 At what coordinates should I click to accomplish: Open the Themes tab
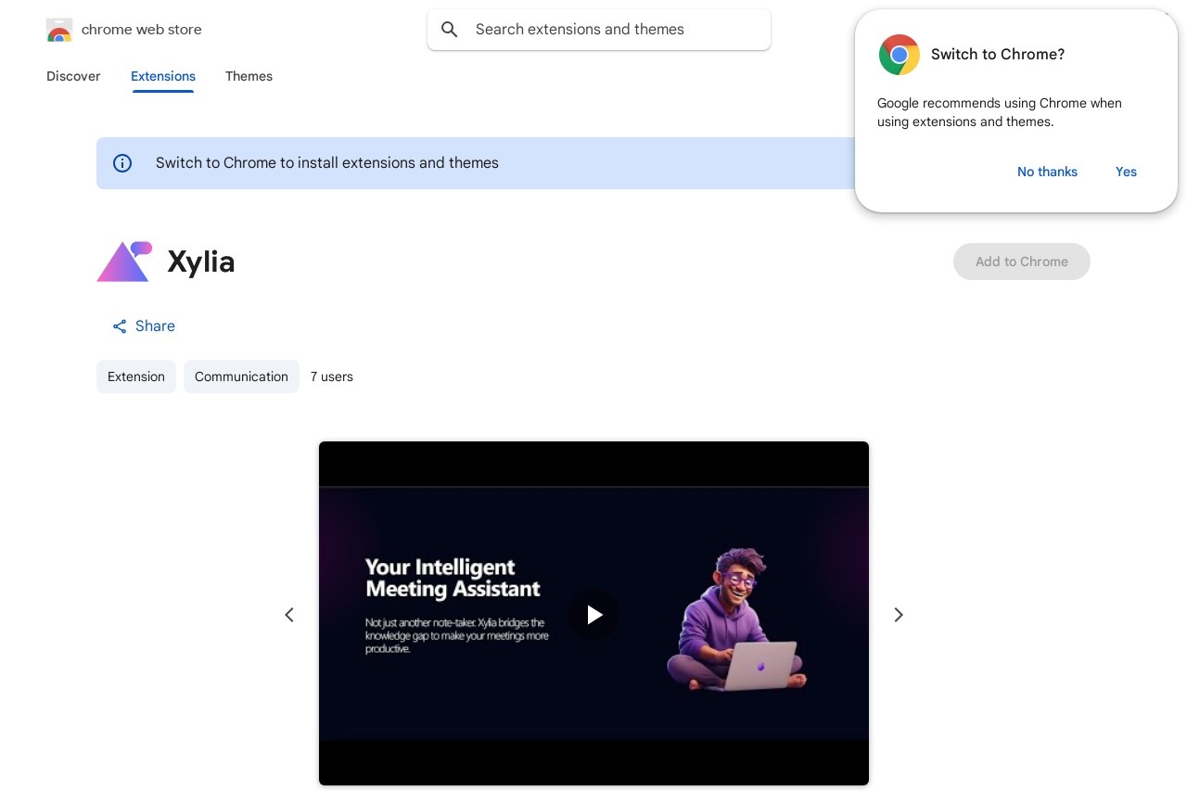[x=249, y=76]
